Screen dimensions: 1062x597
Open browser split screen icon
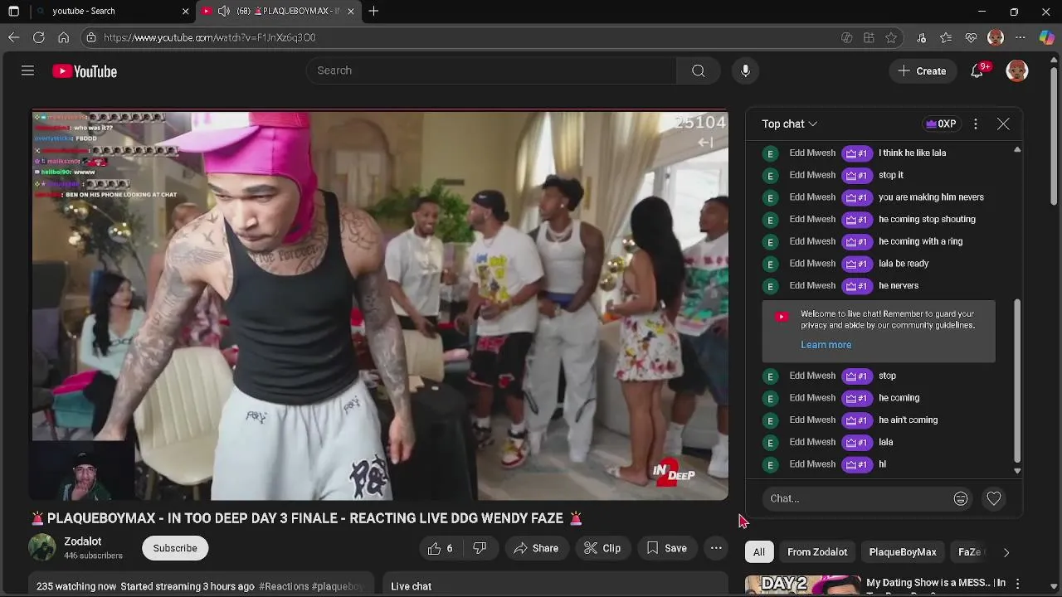point(869,37)
